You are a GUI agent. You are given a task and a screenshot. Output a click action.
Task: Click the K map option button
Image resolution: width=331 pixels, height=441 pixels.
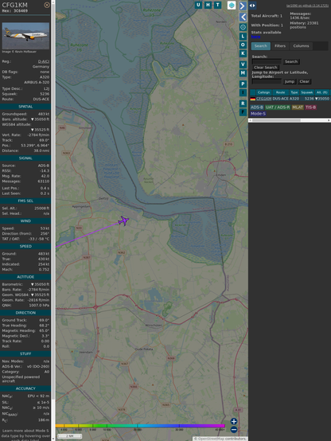tap(243, 53)
